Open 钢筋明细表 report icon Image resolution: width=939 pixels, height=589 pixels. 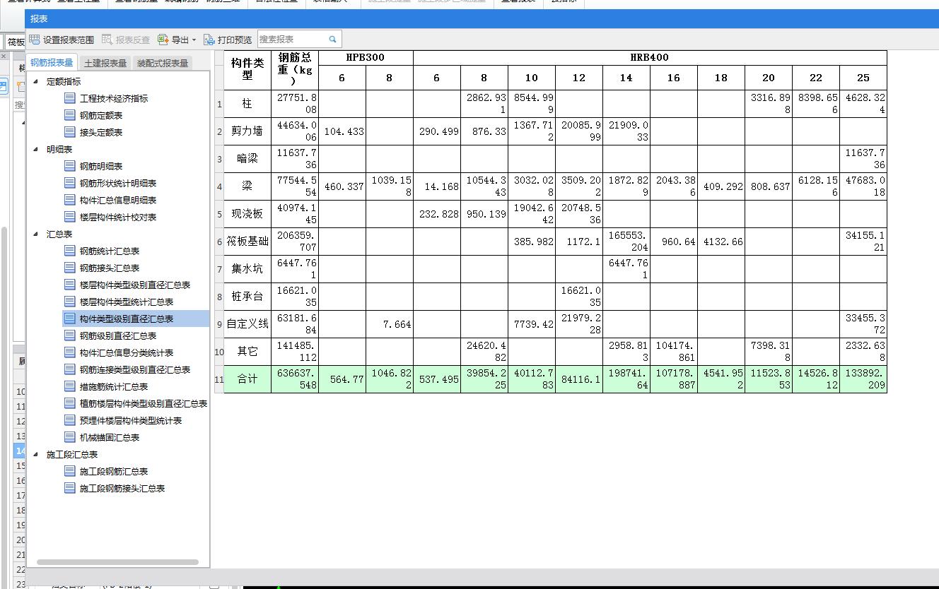click(69, 166)
